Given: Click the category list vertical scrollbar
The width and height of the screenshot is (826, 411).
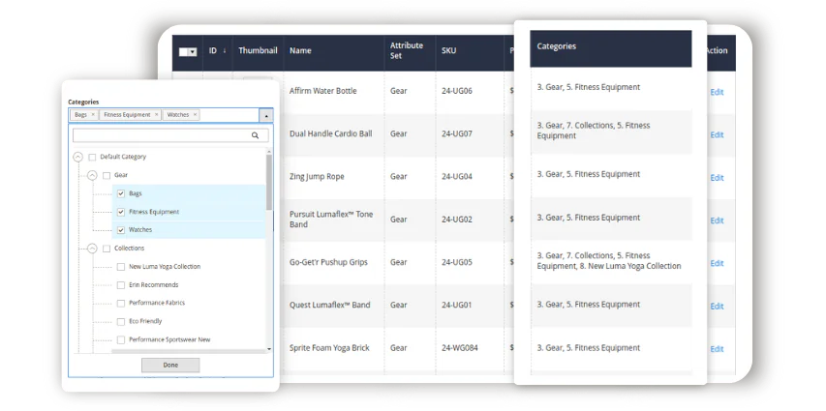Looking at the screenshot, I should (269, 182).
